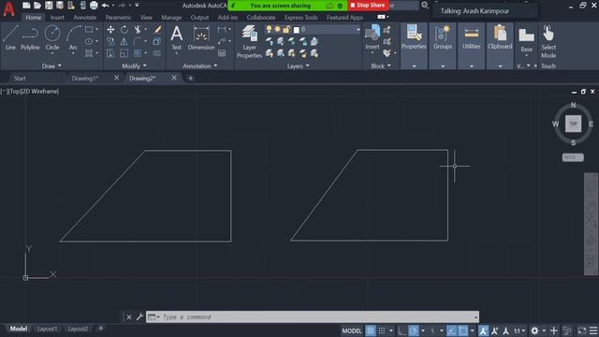The width and height of the screenshot is (599, 337).
Task: Switch to Layout1 tab
Action: [x=48, y=329]
